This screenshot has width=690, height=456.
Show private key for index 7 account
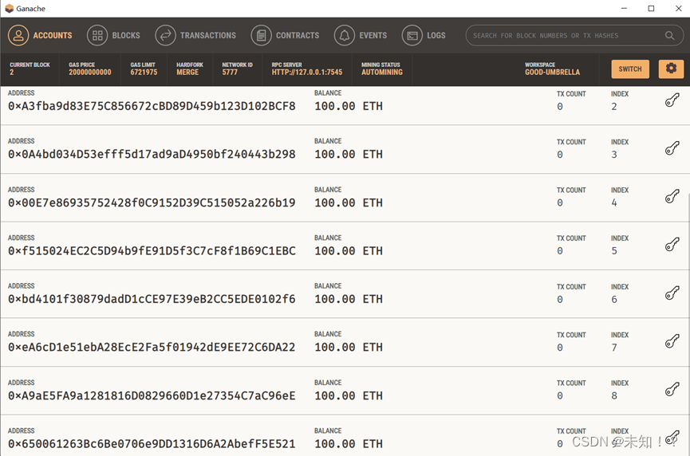click(x=672, y=340)
